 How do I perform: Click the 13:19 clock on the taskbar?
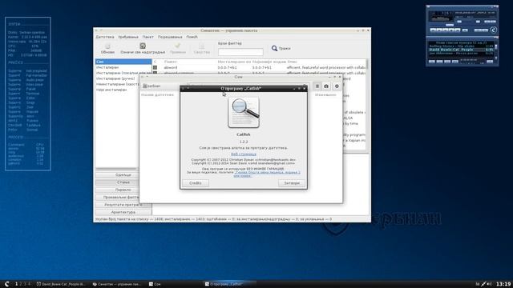pos(503,284)
